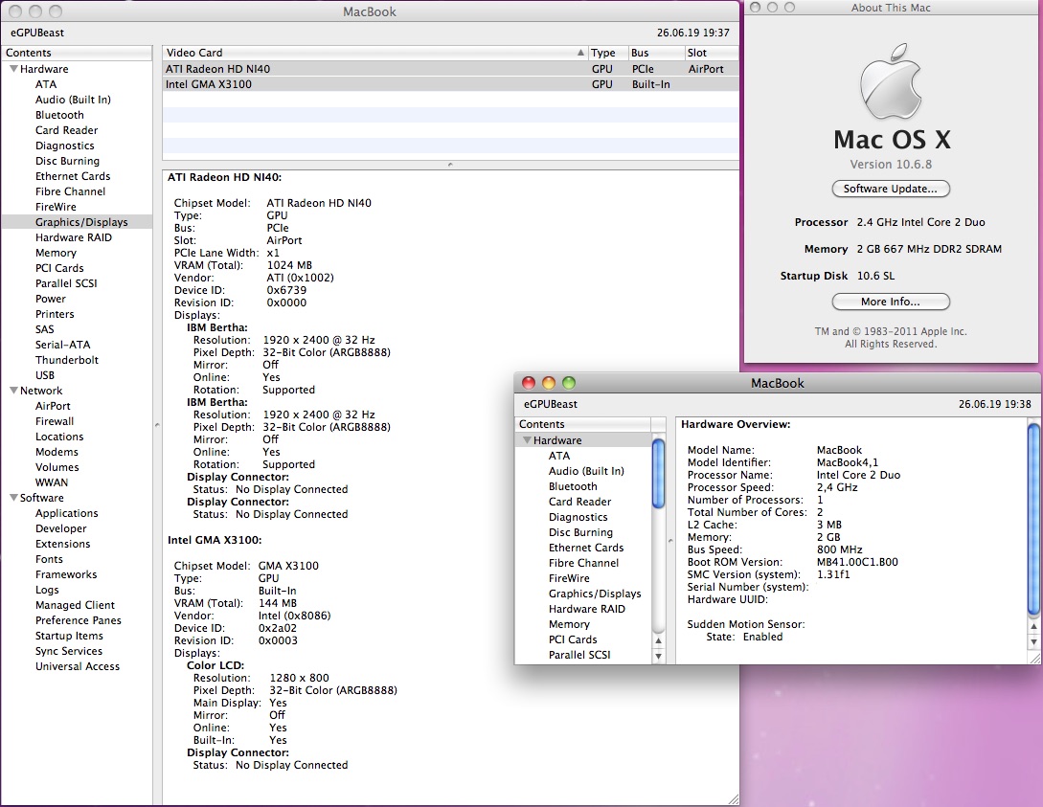The image size is (1043, 807).
Task: Click sidebar scroll-down arrow in front window
Action: click(659, 656)
